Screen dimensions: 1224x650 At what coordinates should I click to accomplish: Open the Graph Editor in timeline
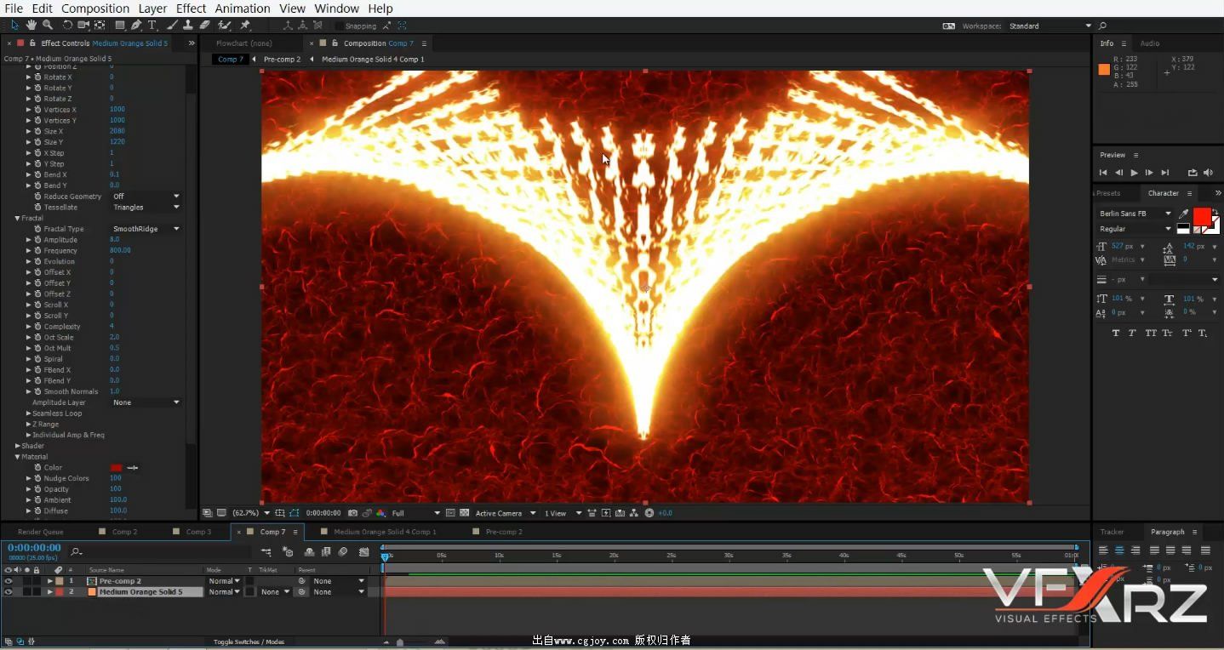364,552
